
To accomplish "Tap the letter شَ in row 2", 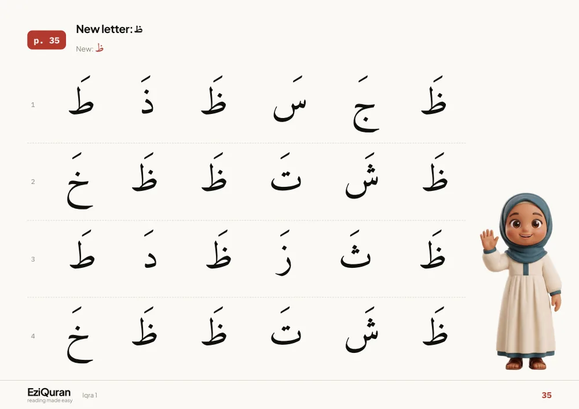I will [362, 175].
